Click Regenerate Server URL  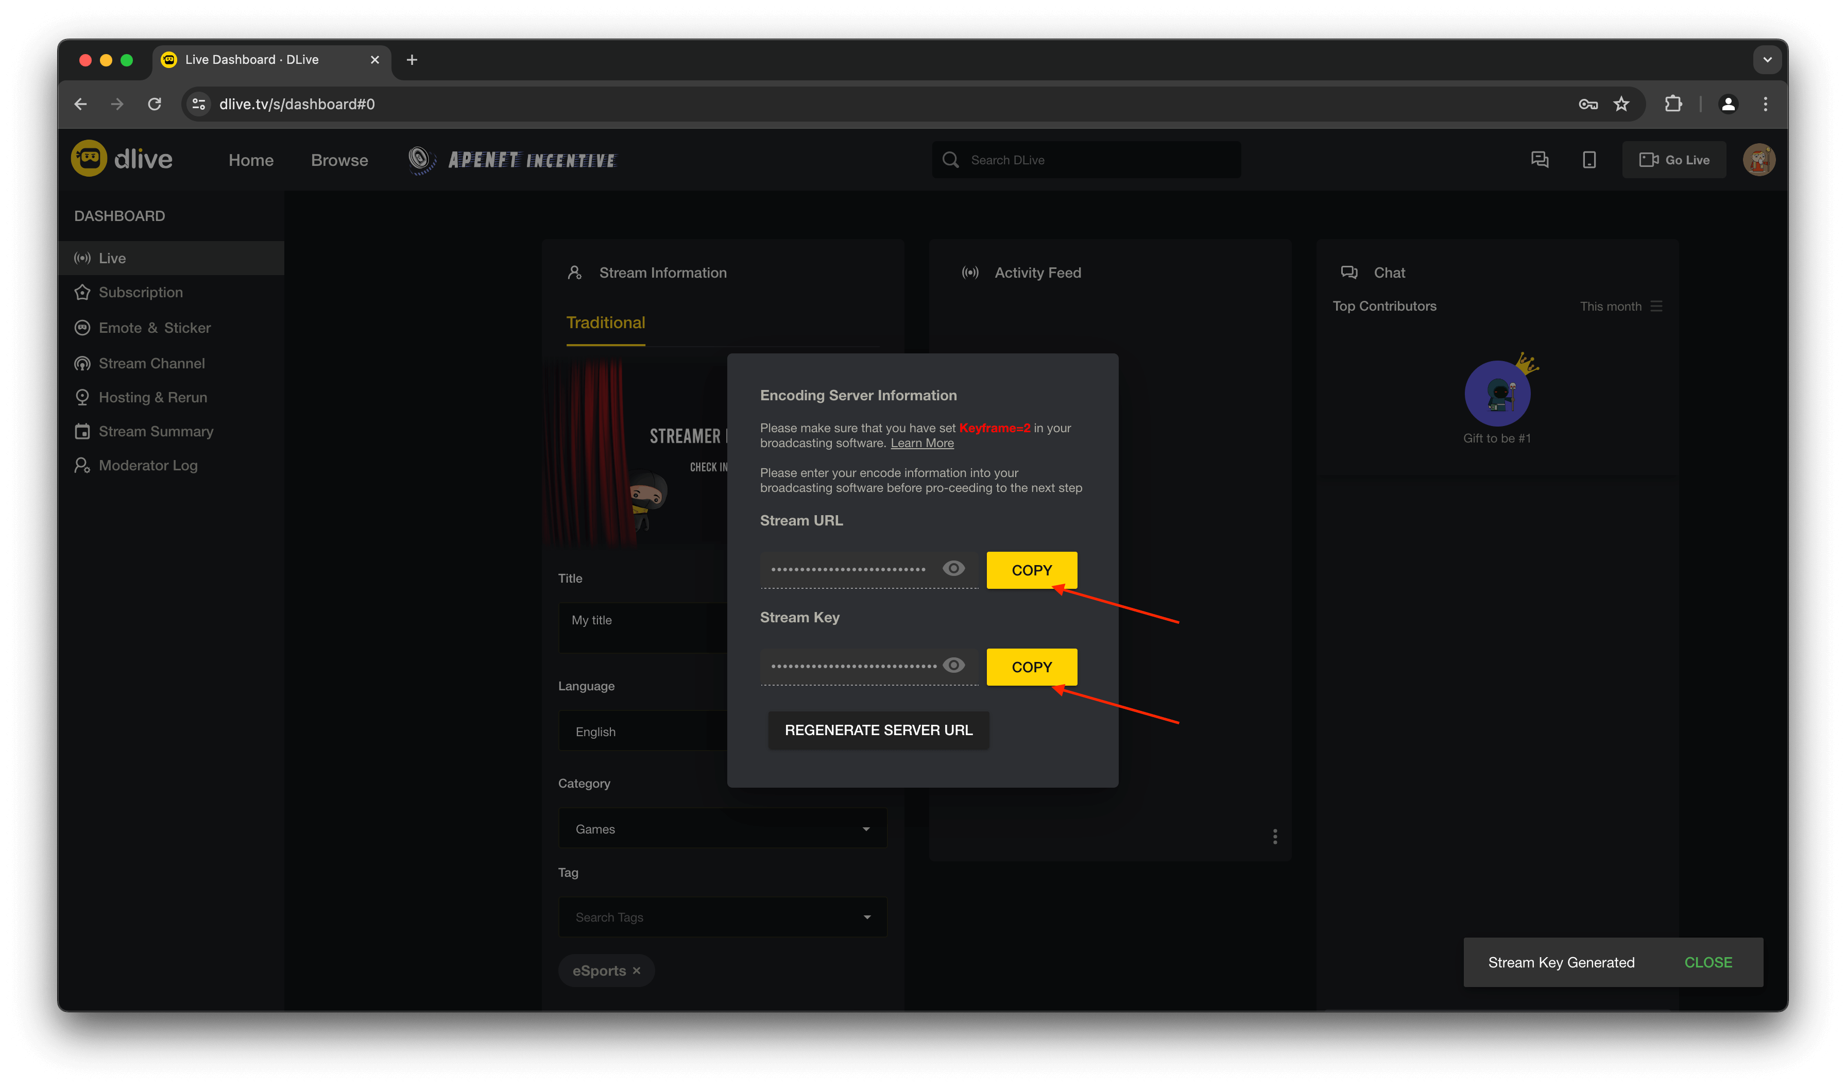(x=878, y=729)
